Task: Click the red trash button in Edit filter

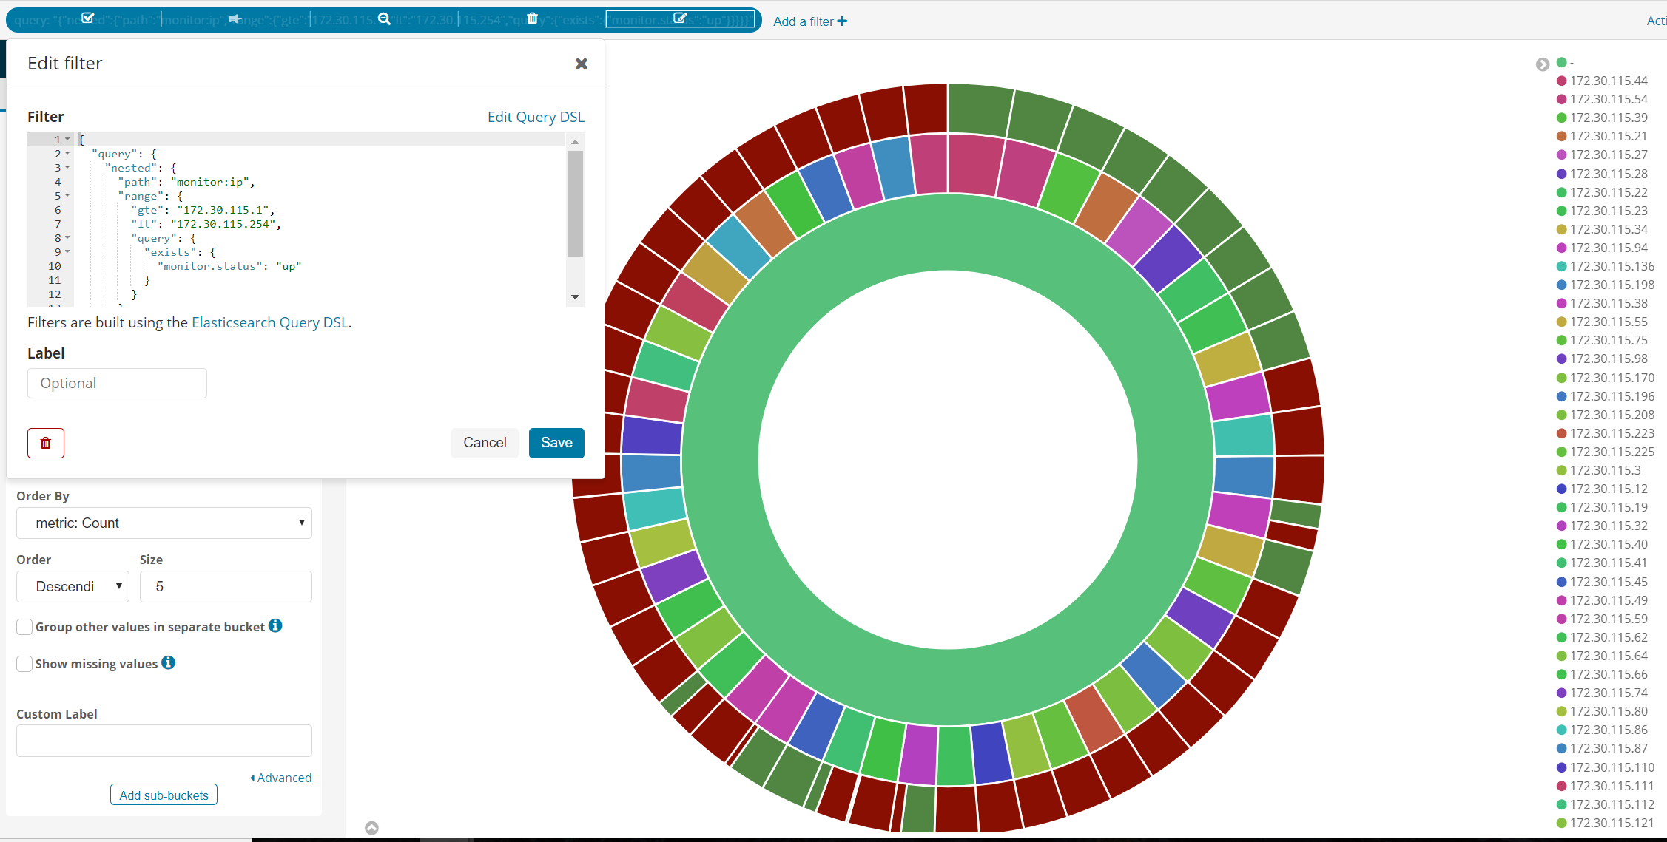Action: pyautogui.click(x=46, y=443)
